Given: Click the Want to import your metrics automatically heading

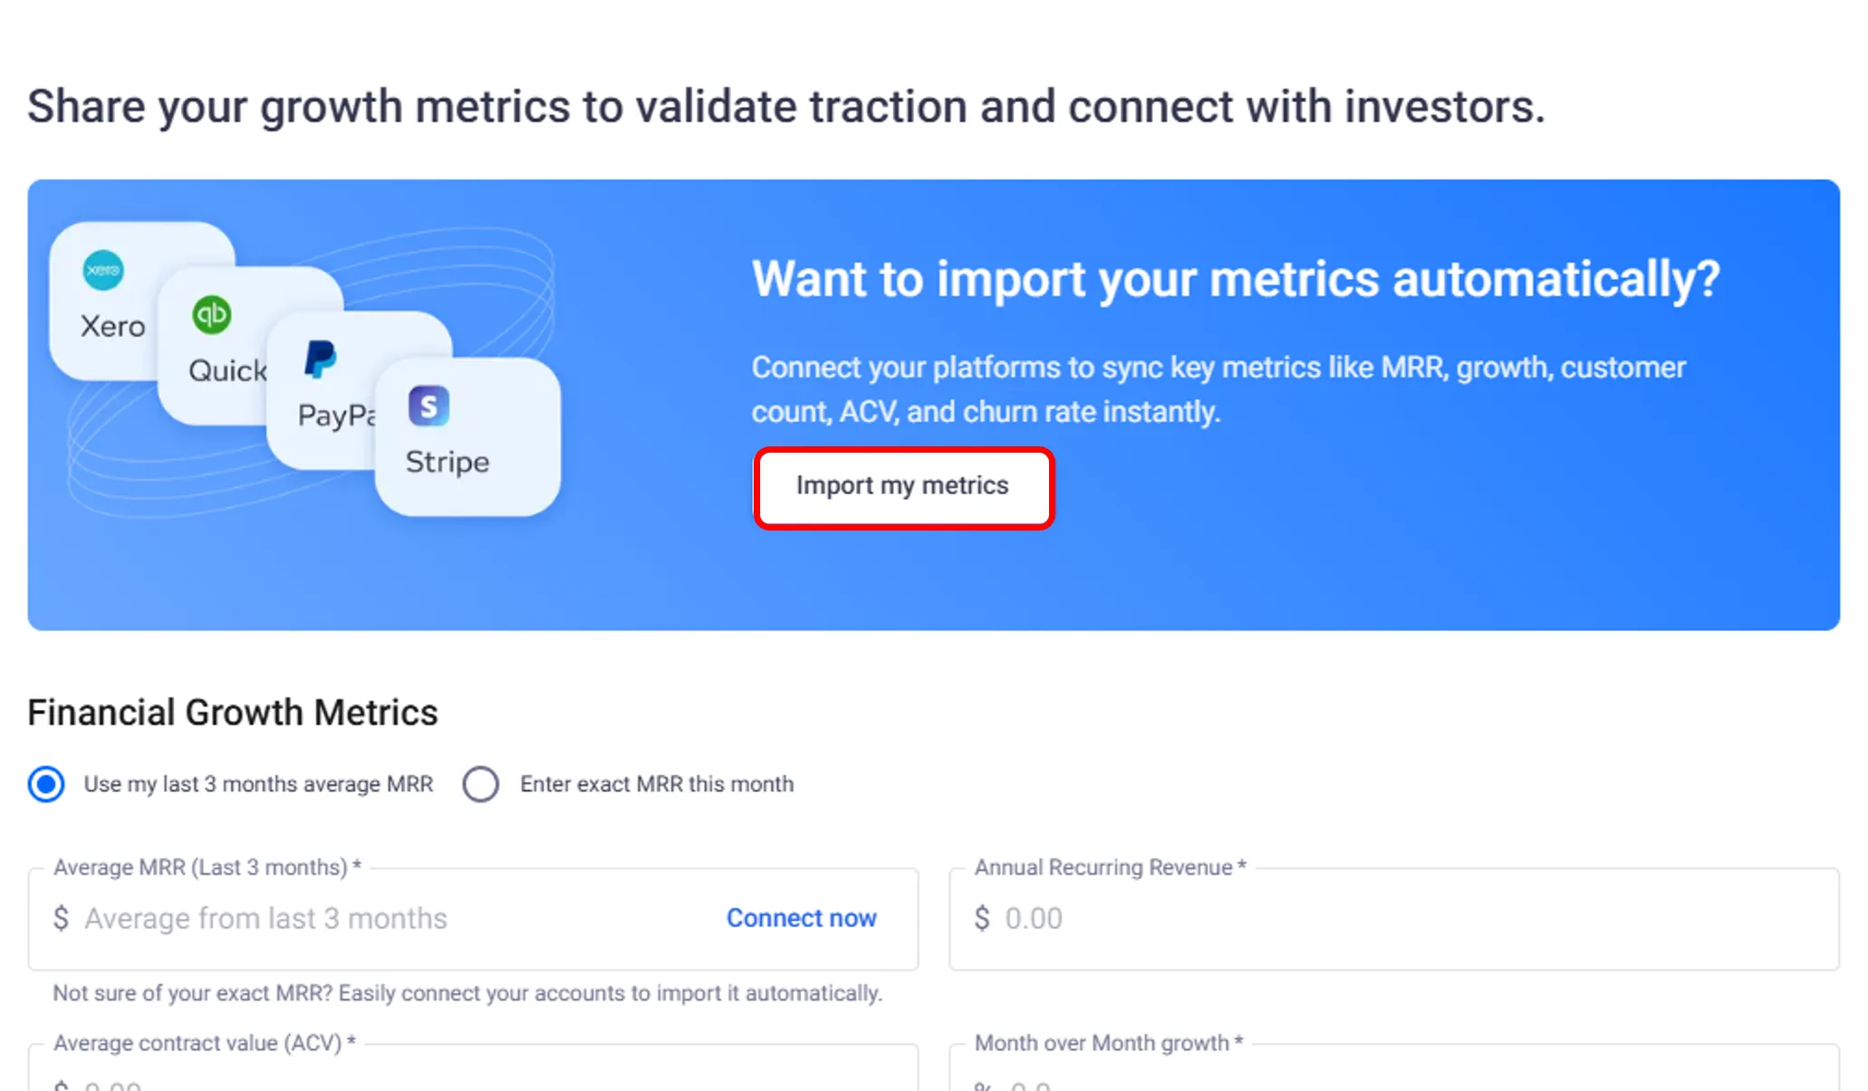Looking at the screenshot, I should click(x=1236, y=279).
